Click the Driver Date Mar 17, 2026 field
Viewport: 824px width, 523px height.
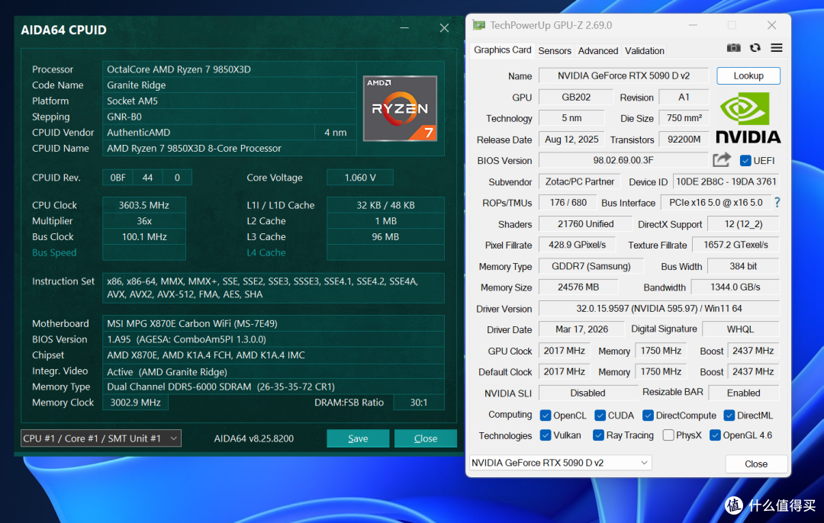(581, 329)
